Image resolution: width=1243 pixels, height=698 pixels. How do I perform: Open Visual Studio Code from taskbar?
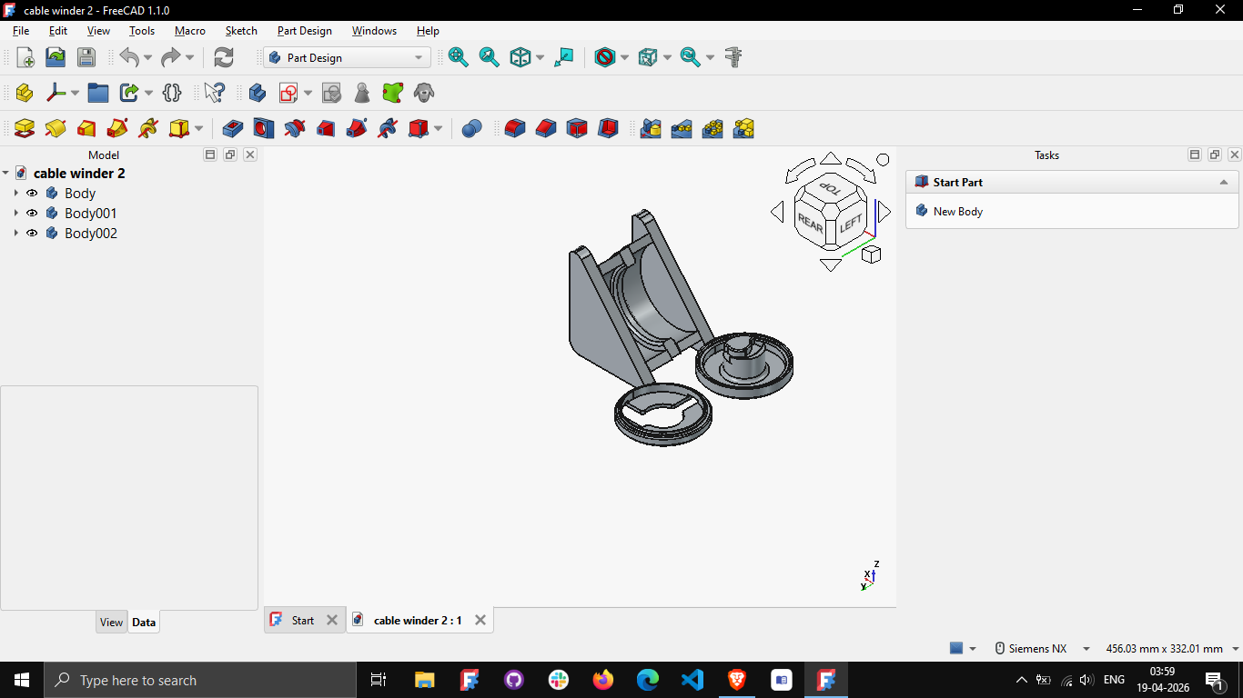pos(692,680)
